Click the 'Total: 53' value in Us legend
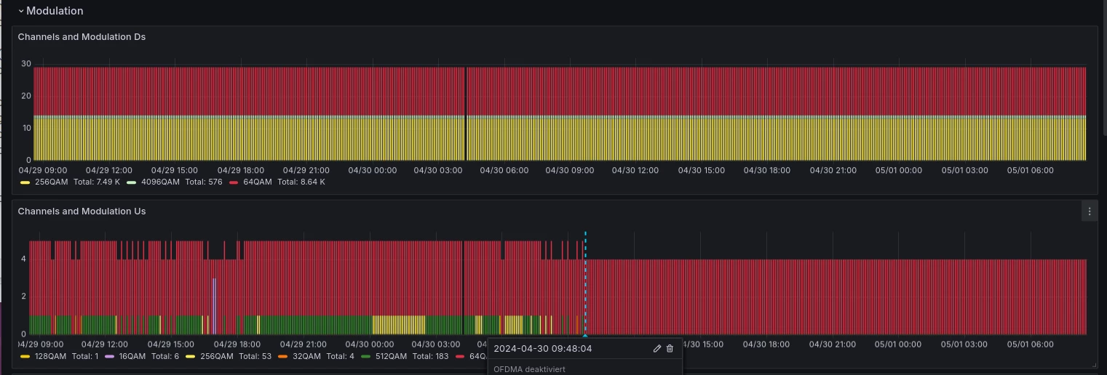 [255, 356]
